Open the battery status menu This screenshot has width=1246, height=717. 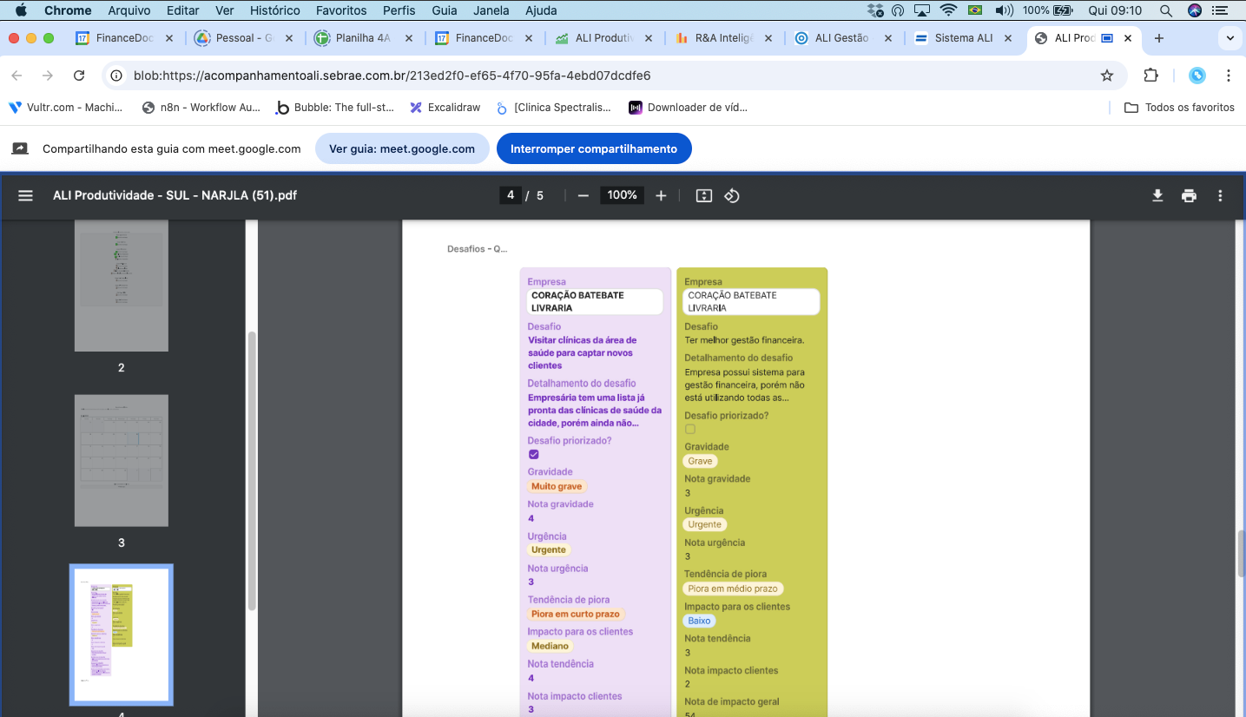click(1048, 10)
